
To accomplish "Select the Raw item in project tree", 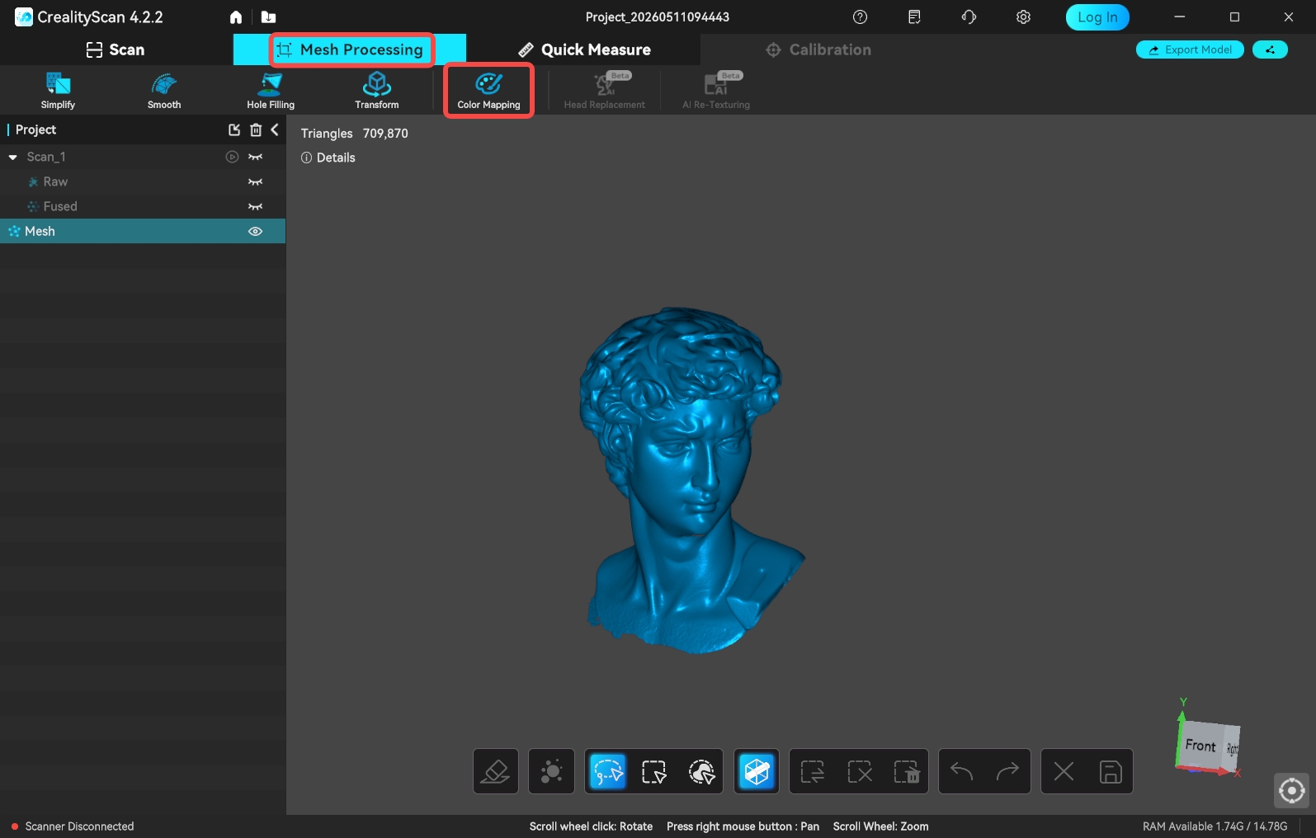I will [x=143, y=181].
